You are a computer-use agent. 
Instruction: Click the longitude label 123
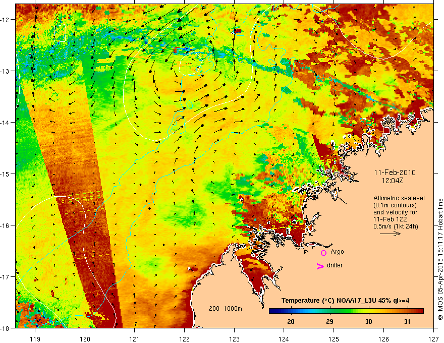pos(234,339)
